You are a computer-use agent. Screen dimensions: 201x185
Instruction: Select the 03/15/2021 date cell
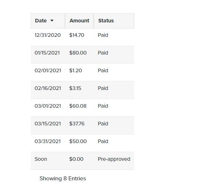(x=48, y=124)
